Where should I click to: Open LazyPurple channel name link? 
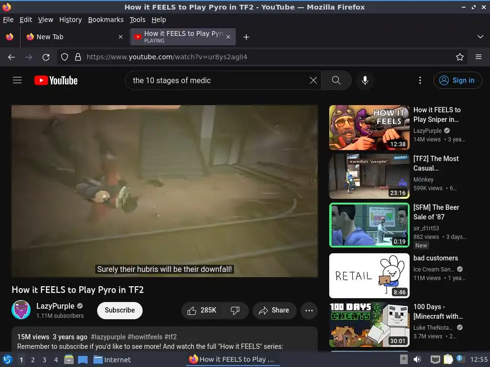56,306
